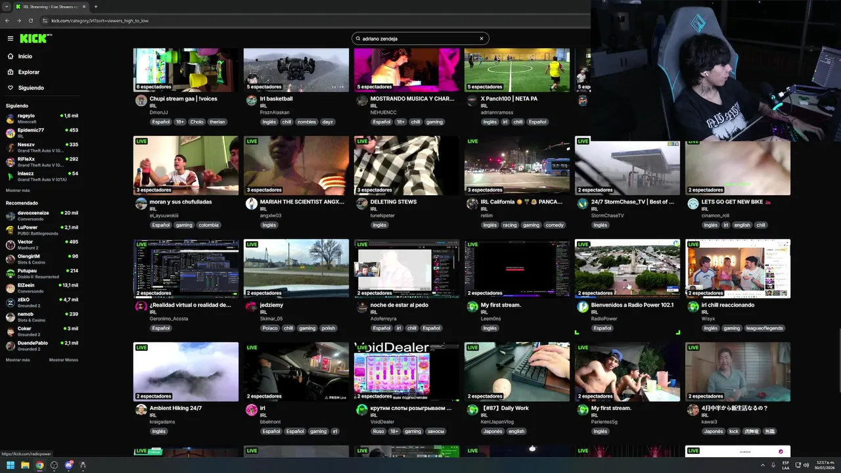
Task: Open followed channel Epidemic77
Action: (42, 133)
